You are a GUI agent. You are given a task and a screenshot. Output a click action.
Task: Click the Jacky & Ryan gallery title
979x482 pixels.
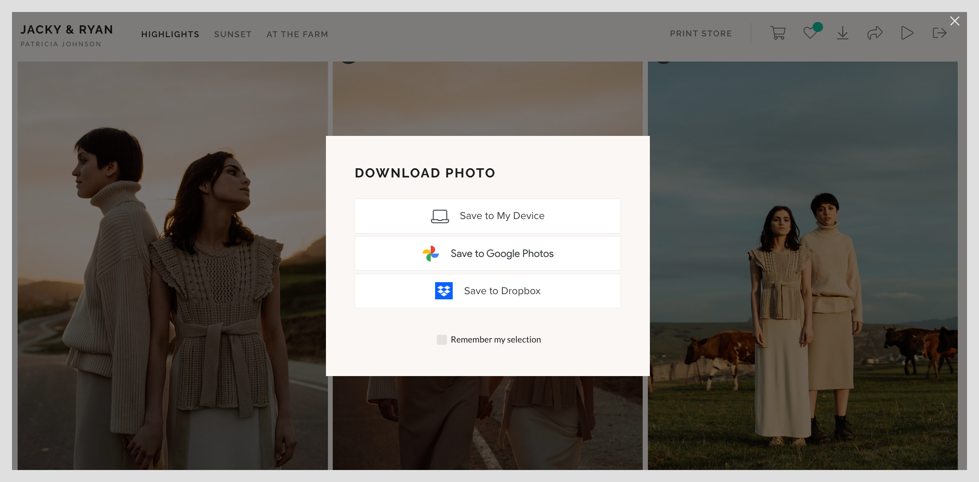pyautogui.click(x=67, y=30)
